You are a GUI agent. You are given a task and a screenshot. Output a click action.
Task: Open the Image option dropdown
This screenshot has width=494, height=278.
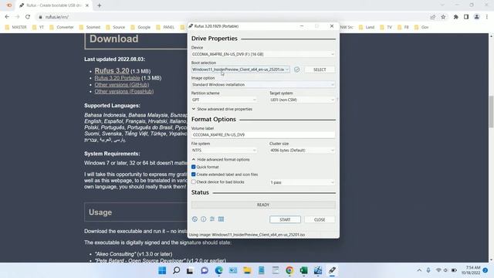click(263, 84)
